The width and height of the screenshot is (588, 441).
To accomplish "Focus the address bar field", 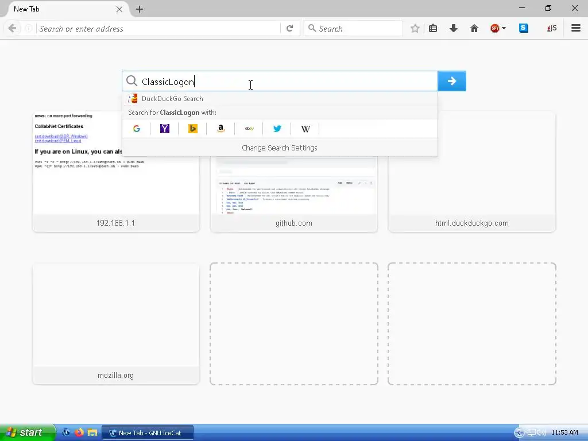I will (x=157, y=29).
